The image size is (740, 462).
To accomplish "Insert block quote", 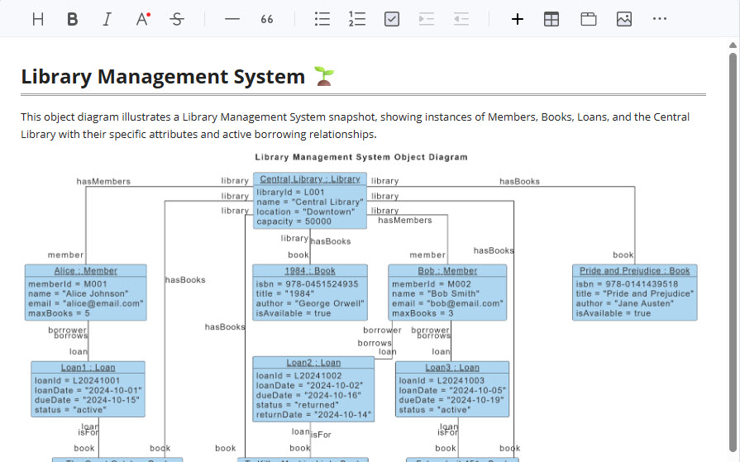I will tap(266, 19).
